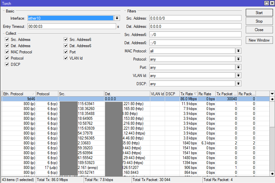
Task: Sort by the Tx Rate column header
Action: pyautogui.click(x=189, y=94)
